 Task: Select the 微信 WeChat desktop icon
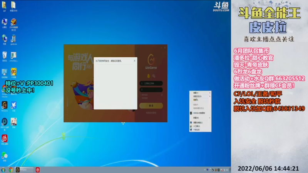click(4, 156)
